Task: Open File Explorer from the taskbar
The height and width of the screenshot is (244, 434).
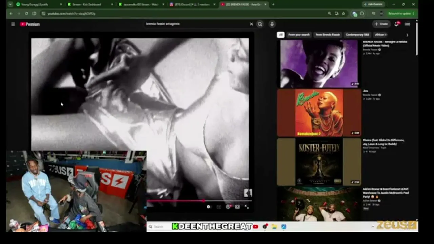Action: coord(274,227)
